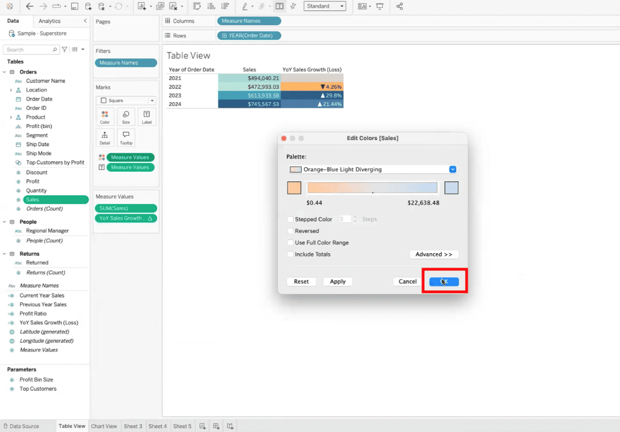The height and width of the screenshot is (432, 620).
Task: Switch to the Analytics tab
Action: [x=50, y=21]
